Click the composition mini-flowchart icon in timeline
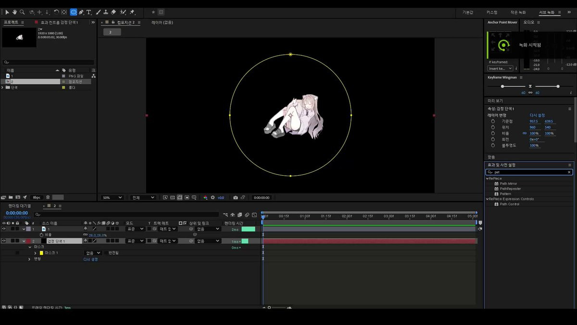577x325 pixels. coord(226,215)
